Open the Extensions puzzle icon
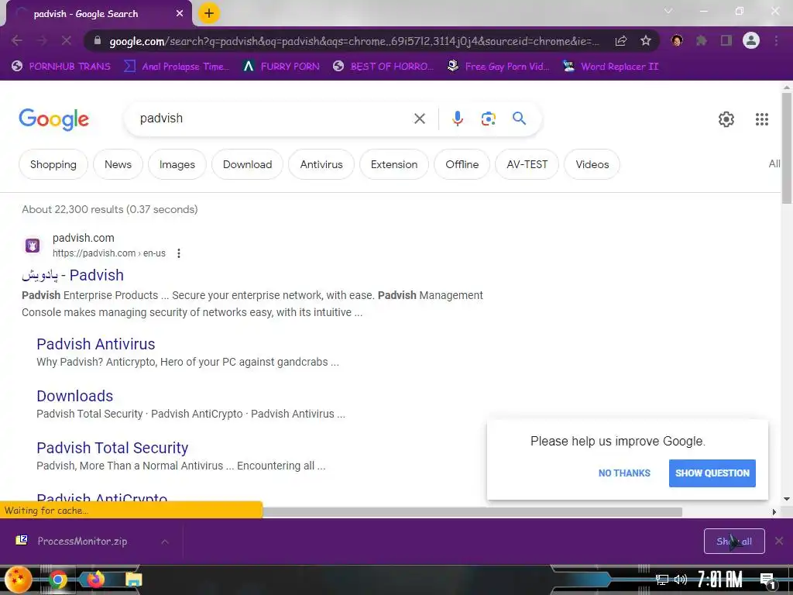 click(702, 40)
